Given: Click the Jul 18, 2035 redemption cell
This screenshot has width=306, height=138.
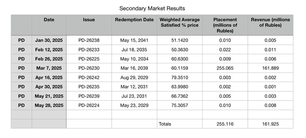Looking at the screenshot, I should pyautogui.click(x=134, y=50).
